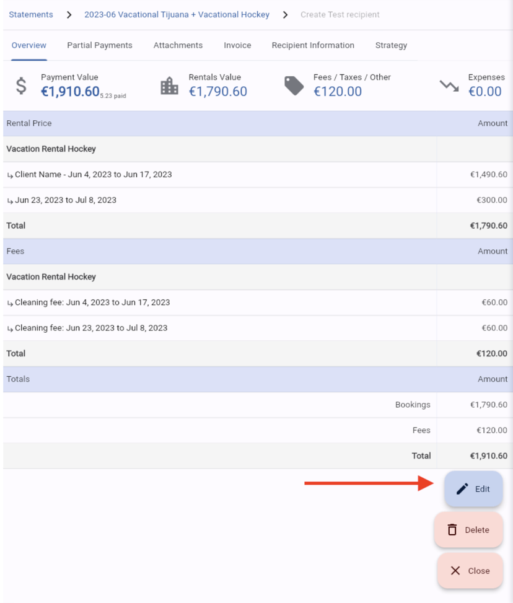Click the building icon for Rentals Value
The image size is (513, 603).
coord(169,86)
